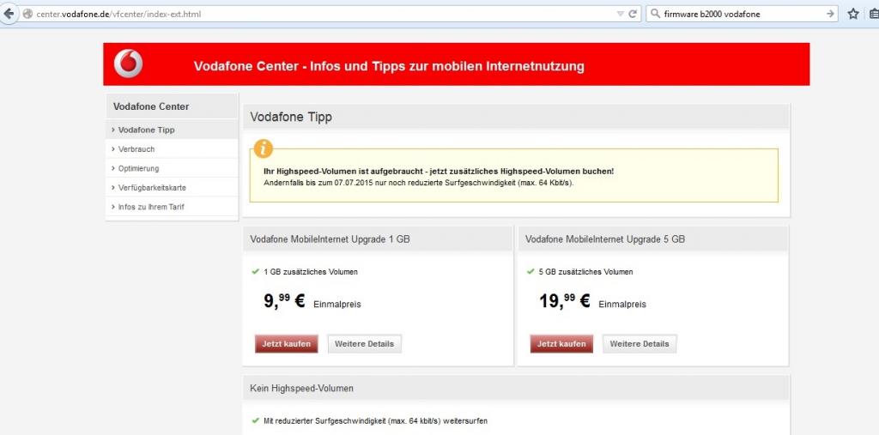Screen dimensions: 879x435
Task: Submit search with the go arrow
Action: 830,14
